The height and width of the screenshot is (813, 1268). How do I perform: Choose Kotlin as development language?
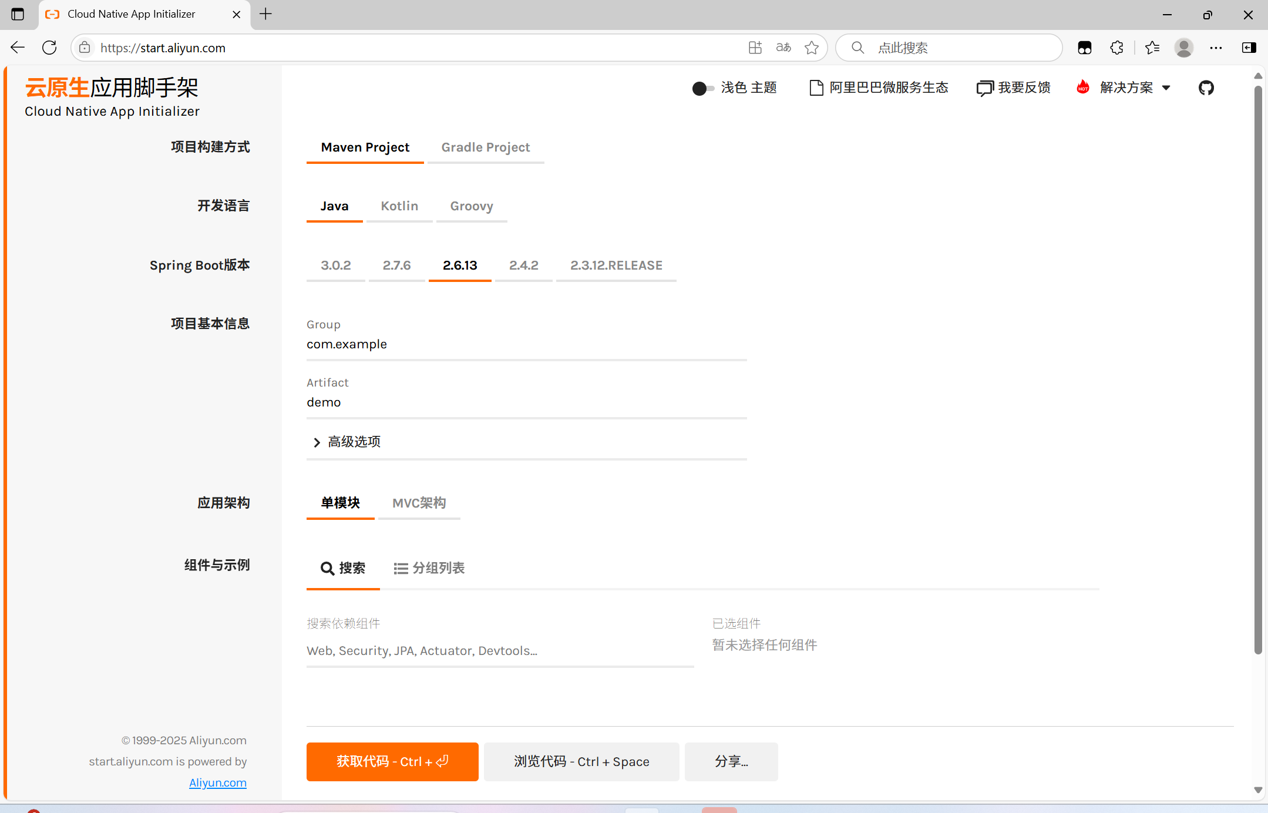click(x=399, y=206)
